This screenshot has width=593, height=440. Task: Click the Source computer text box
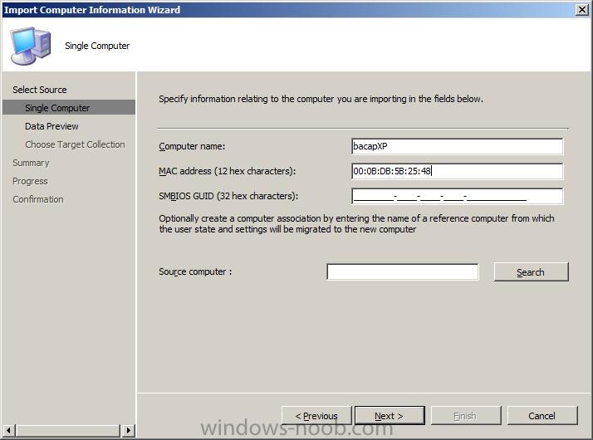point(402,271)
